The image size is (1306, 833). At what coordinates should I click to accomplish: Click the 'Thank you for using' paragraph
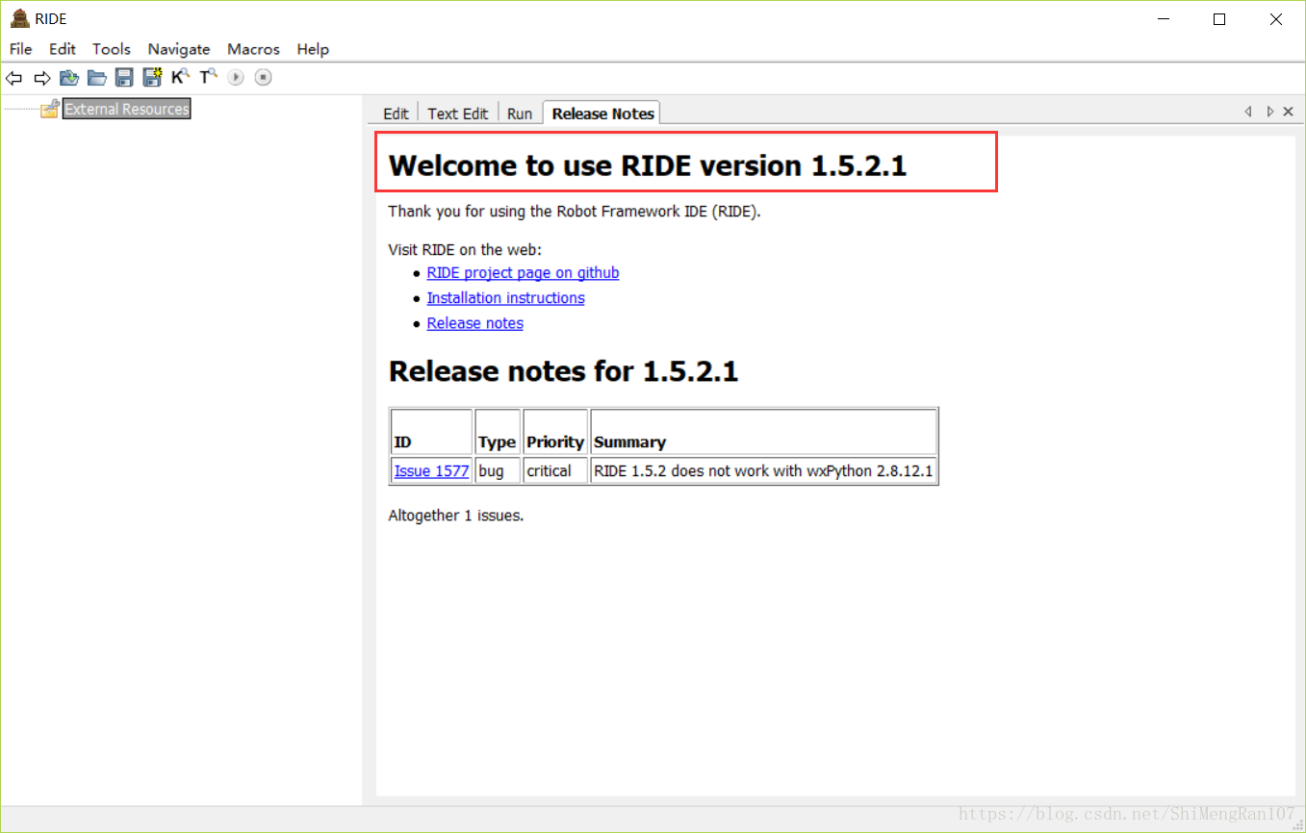tap(575, 212)
